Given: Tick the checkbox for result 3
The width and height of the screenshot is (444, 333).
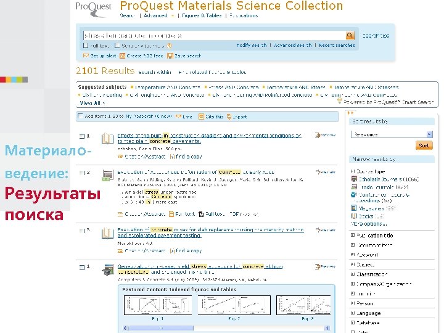Looking at the screenshot, I should tap(82, 231).
